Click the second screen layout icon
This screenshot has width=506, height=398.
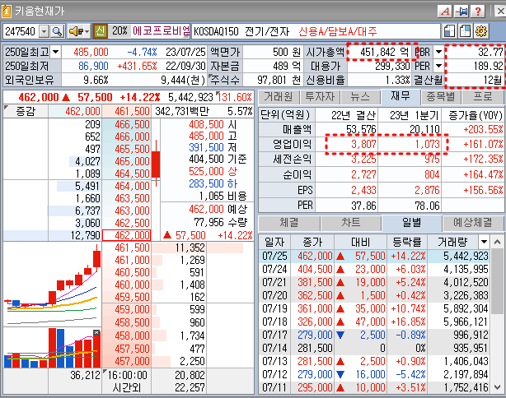pyautogui.click(x=465, y=31)
